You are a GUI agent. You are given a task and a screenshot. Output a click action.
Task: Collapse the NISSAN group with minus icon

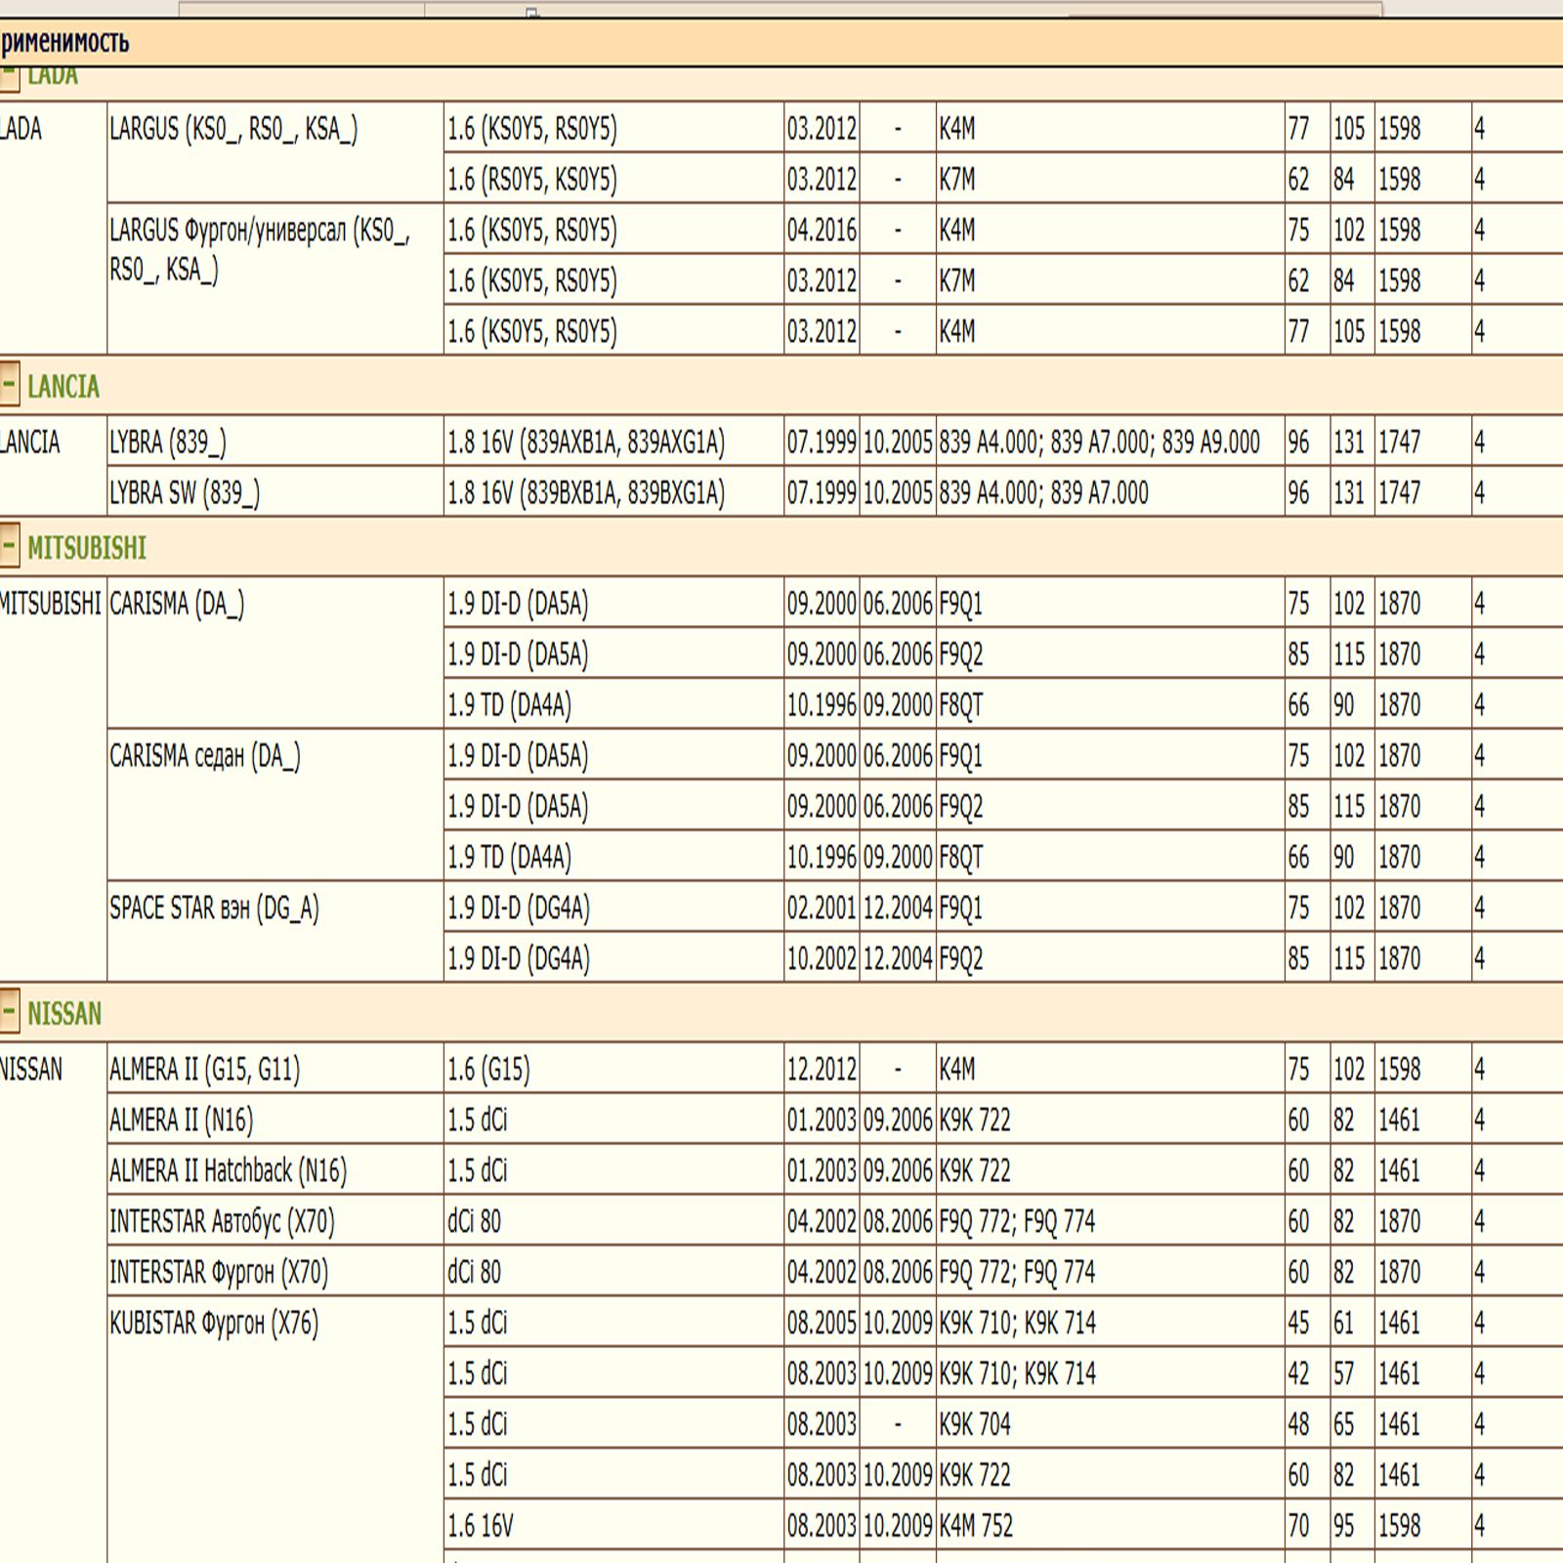click(x=9, y=1011)
